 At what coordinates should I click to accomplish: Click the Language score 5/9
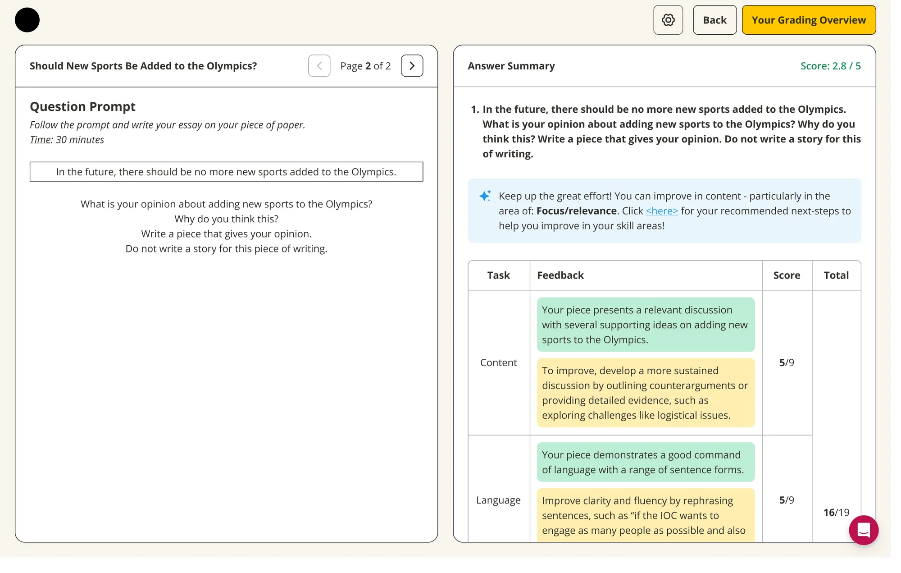click(787, 500)
